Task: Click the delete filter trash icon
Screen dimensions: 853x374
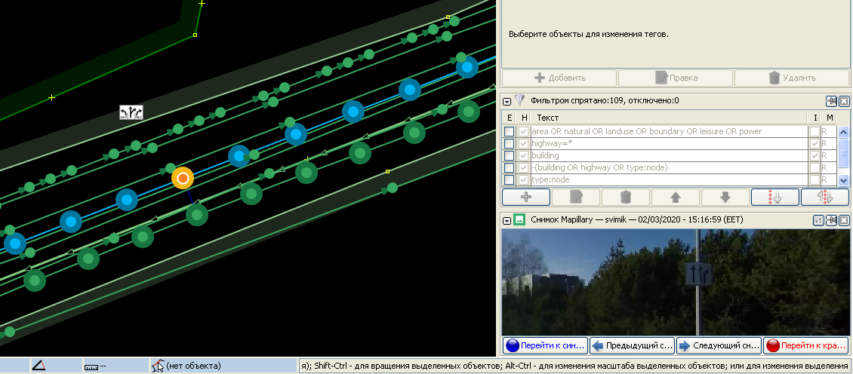Action: click(x=625, y=197)
